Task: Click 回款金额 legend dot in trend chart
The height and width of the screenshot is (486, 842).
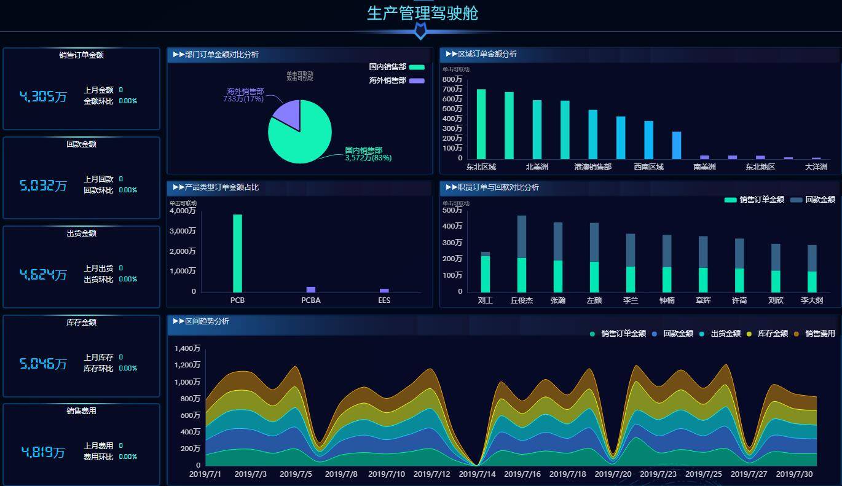Action: [654, 334]
